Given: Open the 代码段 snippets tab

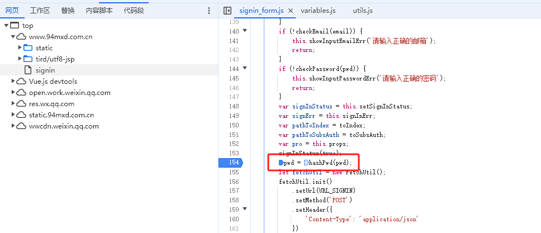Looking at the screenshot, I should coord(134,11).
